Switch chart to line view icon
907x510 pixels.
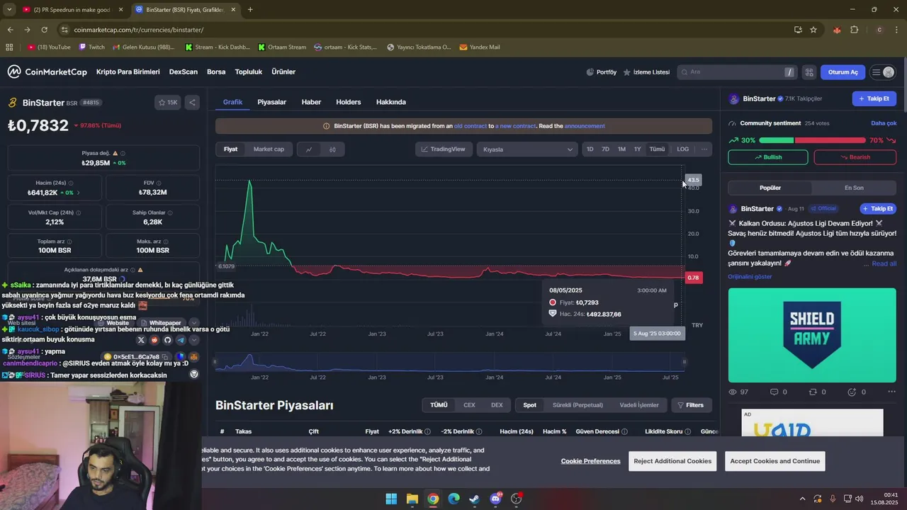click(309, 149)
